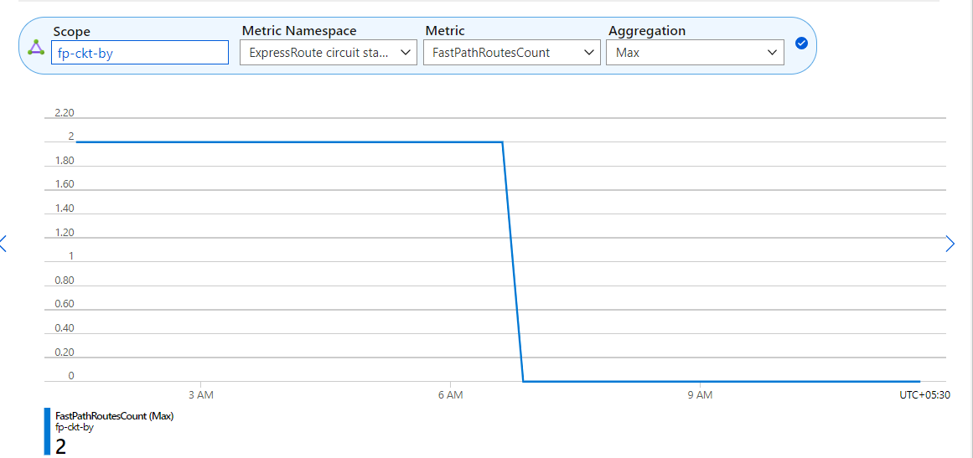Click the 6 AM axis label
This screenshot has height=458, width=973.
click(x=450, y=394)
